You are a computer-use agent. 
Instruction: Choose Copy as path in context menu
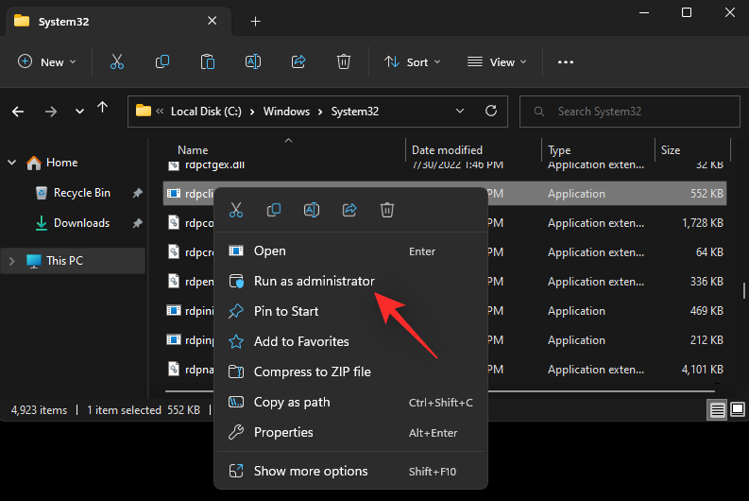point(292,402)
